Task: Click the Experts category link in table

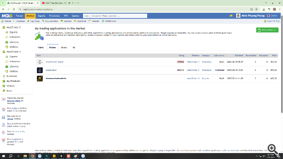Action: pos(206,78)
